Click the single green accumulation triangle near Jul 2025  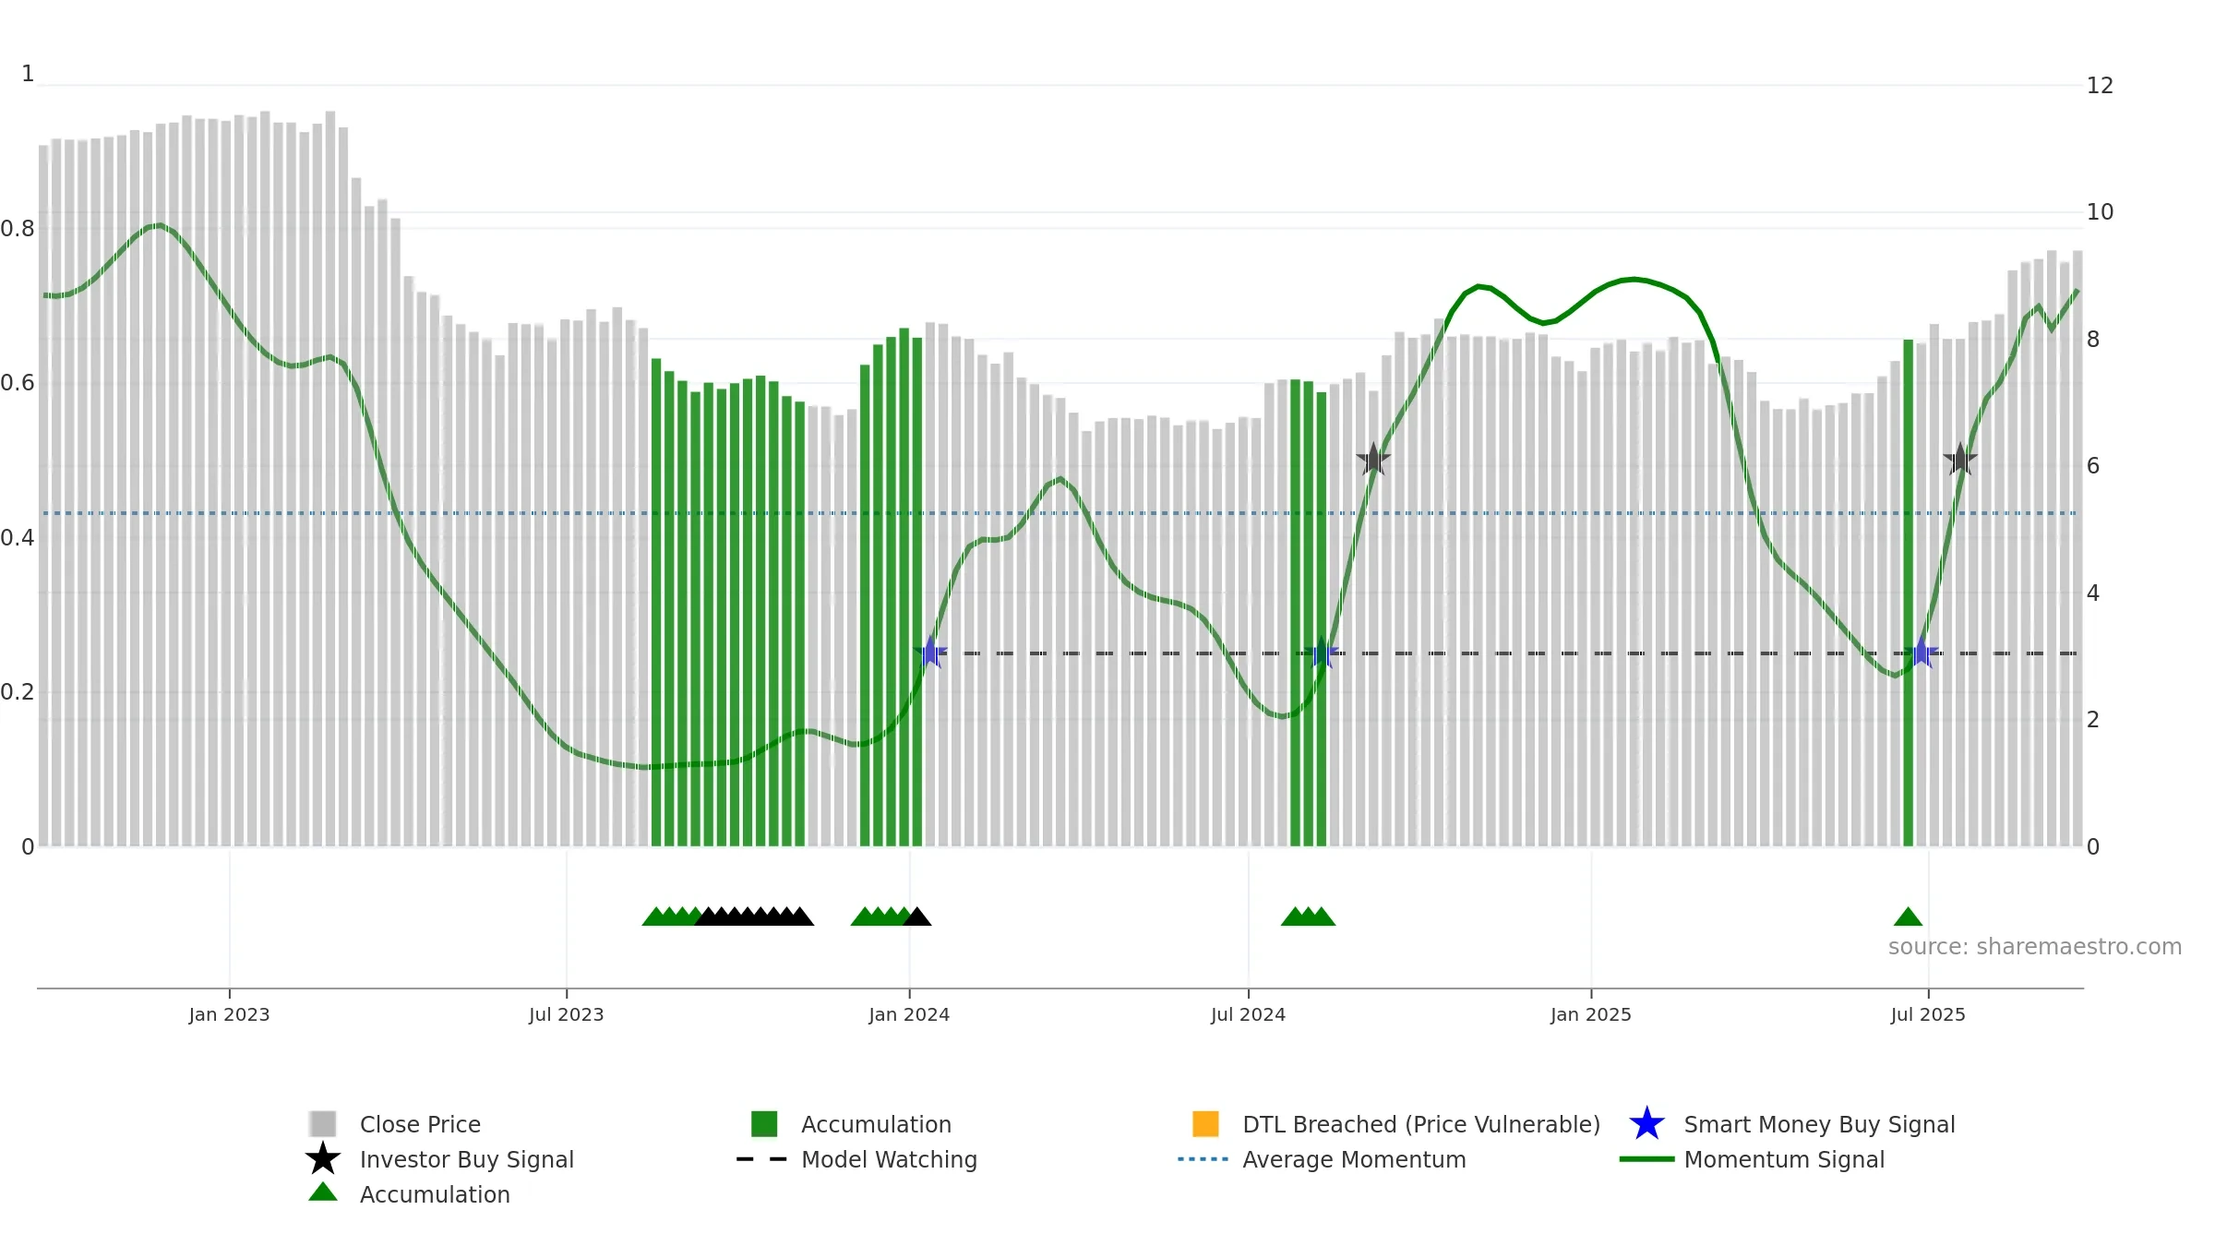tap(1908, 917)
